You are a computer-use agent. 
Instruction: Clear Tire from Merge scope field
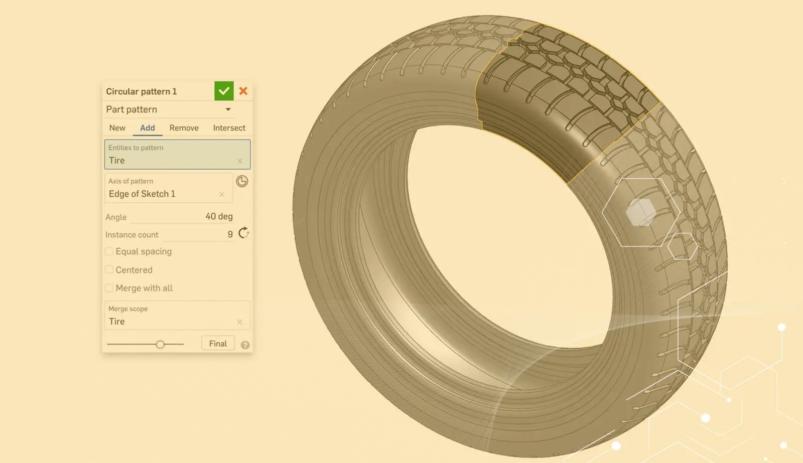pyautogui.click(x=240, y=322)
